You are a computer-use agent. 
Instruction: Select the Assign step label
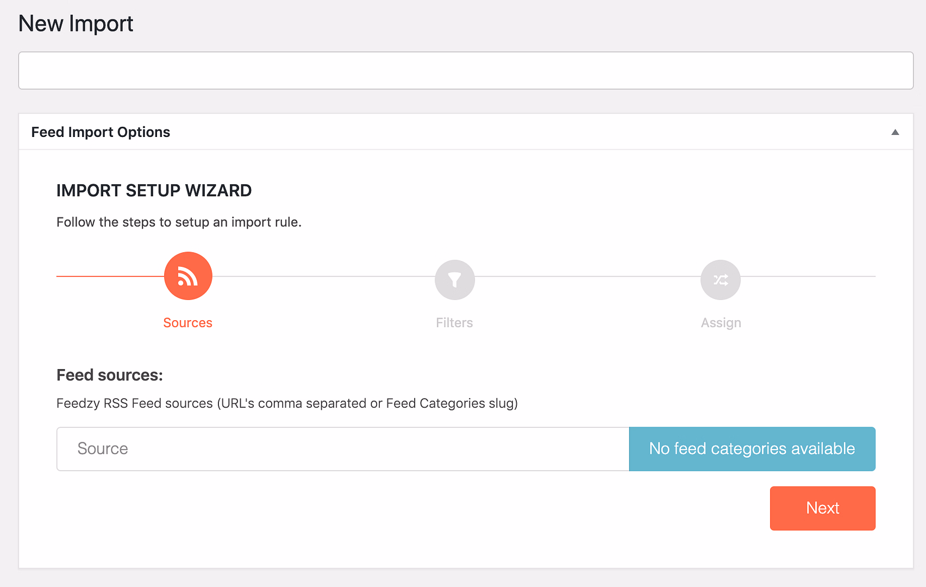(x=720, y=322)
